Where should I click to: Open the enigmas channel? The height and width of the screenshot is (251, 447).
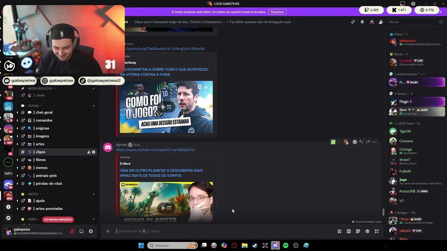pos(58,128)
